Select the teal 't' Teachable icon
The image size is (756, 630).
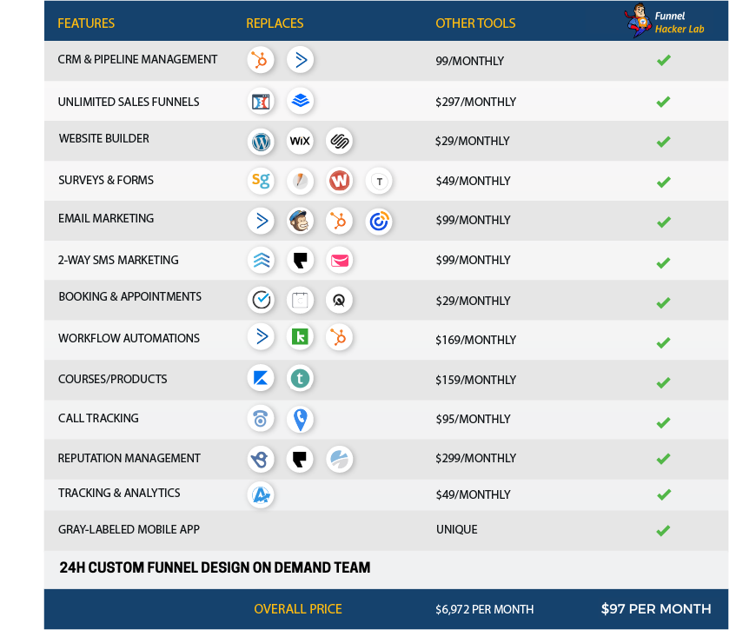(301, 378)
